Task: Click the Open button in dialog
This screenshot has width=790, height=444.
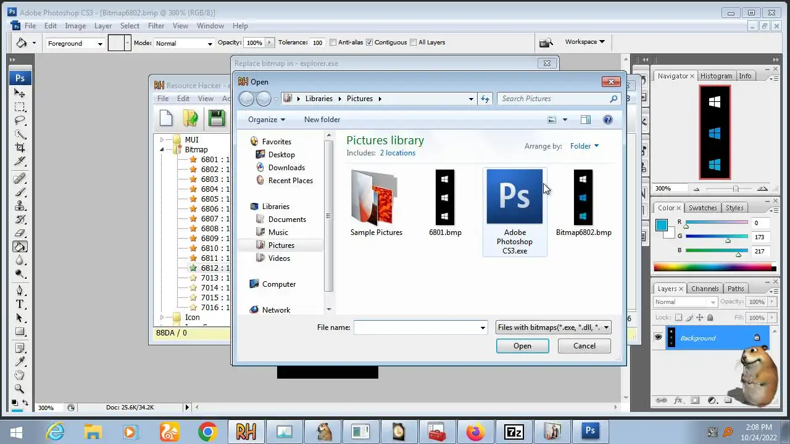Action: [x=522, y=346]
